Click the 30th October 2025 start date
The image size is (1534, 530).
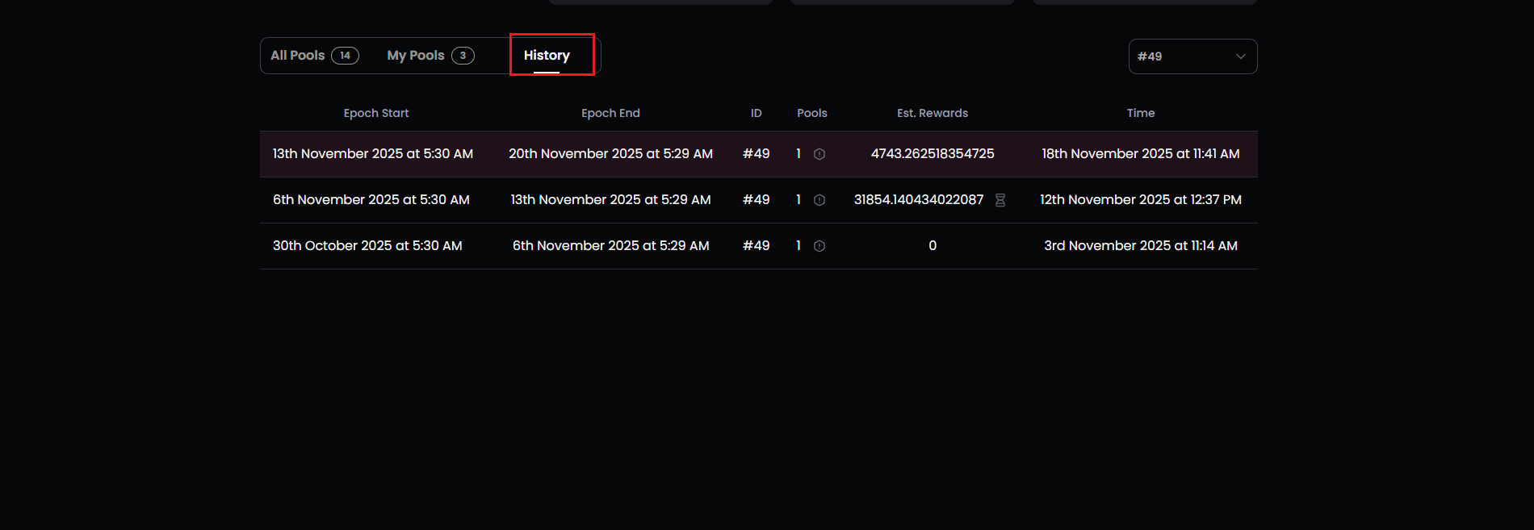pos(367,246)
